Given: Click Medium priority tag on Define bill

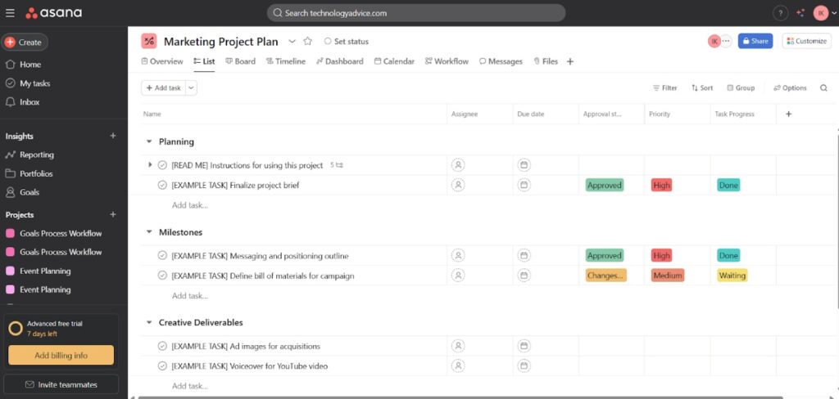Looking at the screenshot, I should (x=667, y=276).
